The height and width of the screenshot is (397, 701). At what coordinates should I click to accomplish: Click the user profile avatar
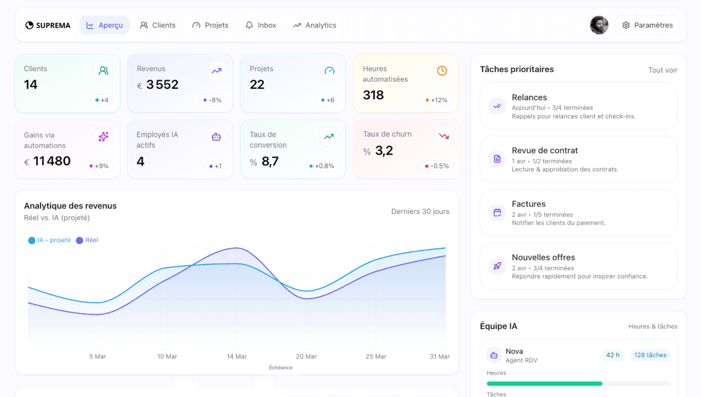click(599, 25)
